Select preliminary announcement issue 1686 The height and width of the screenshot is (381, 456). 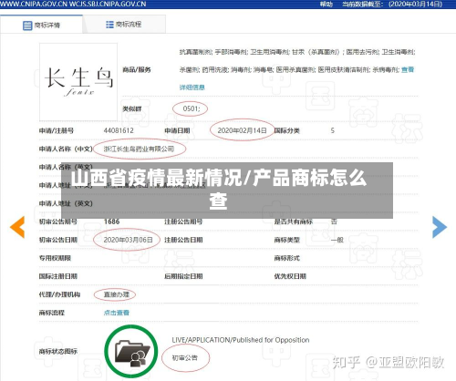(111, 221)
